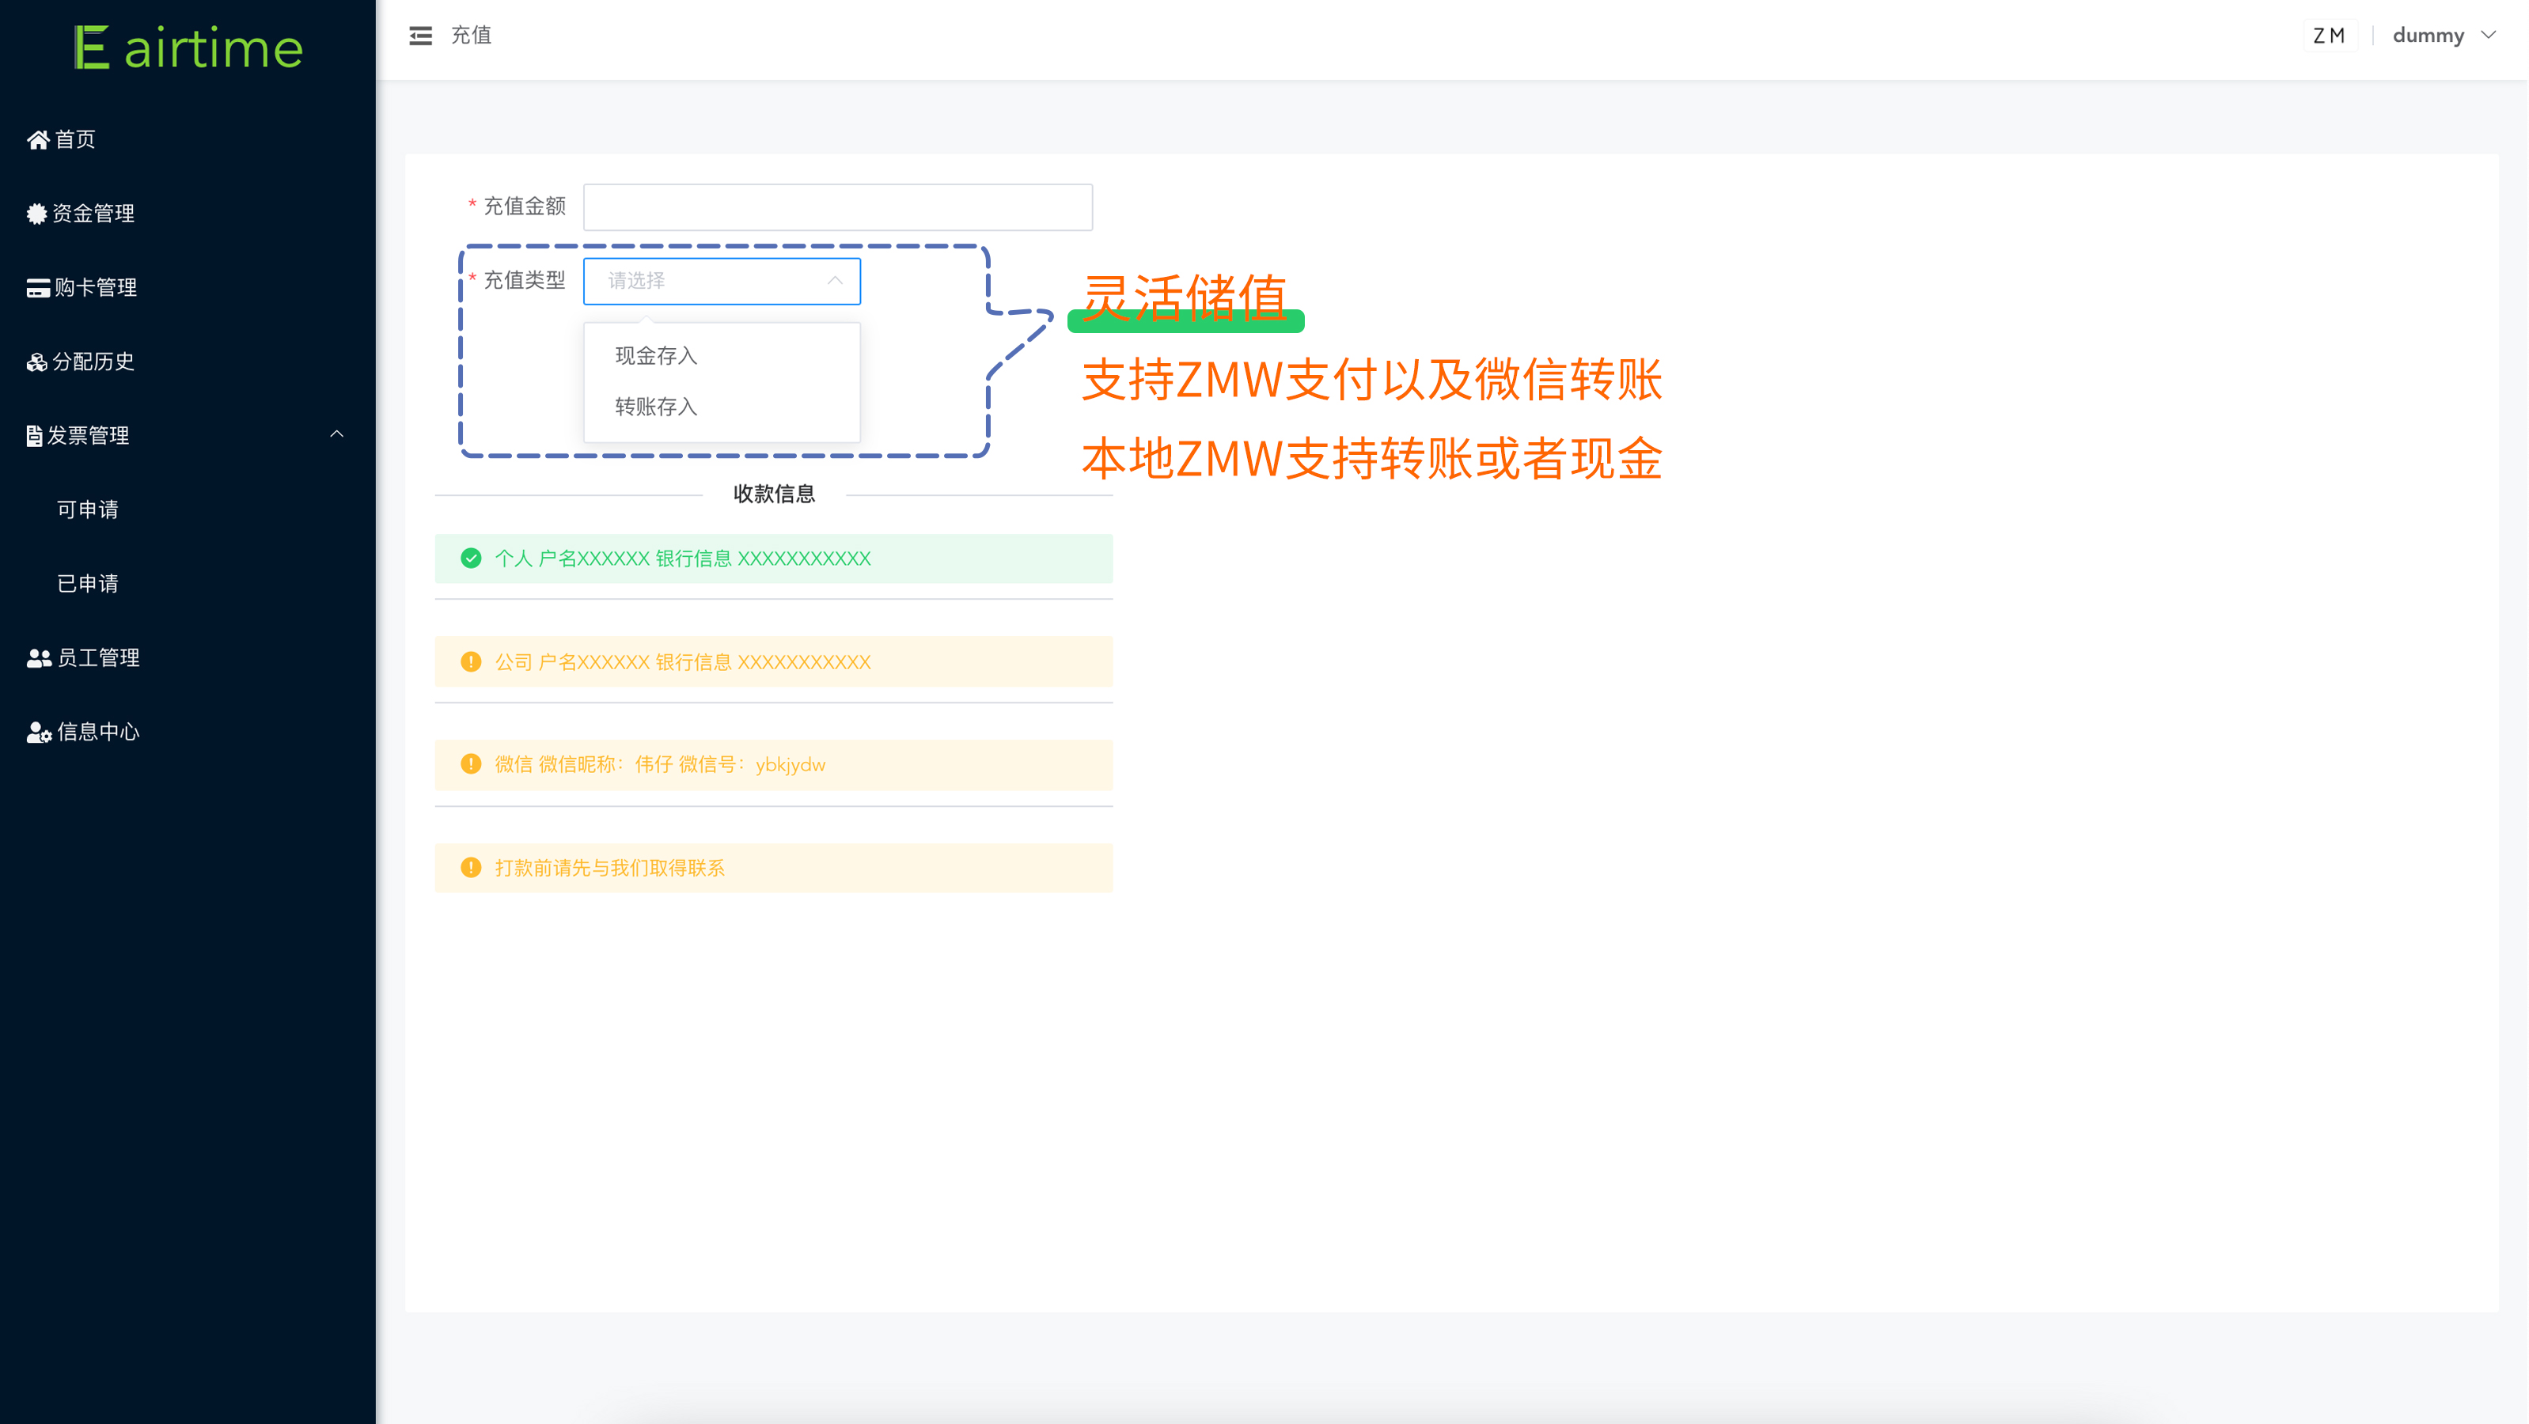Click the 打款前请先与我们取得联系 notice
This screenshot has height=1424, width=2529.
point(774,868)
